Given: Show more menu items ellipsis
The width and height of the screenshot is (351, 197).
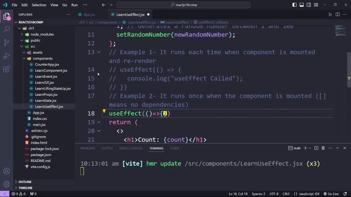Looking at the screenshot, I should point(85,5).
